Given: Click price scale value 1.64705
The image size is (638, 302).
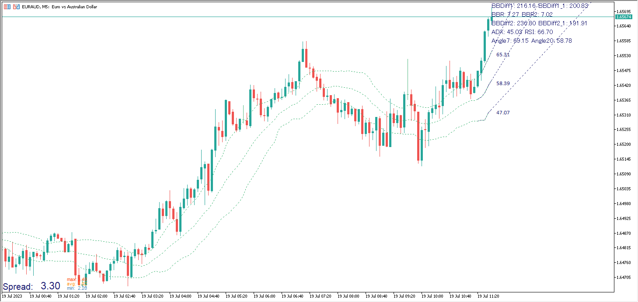Looking at the screenshot, I should [624, 278].
